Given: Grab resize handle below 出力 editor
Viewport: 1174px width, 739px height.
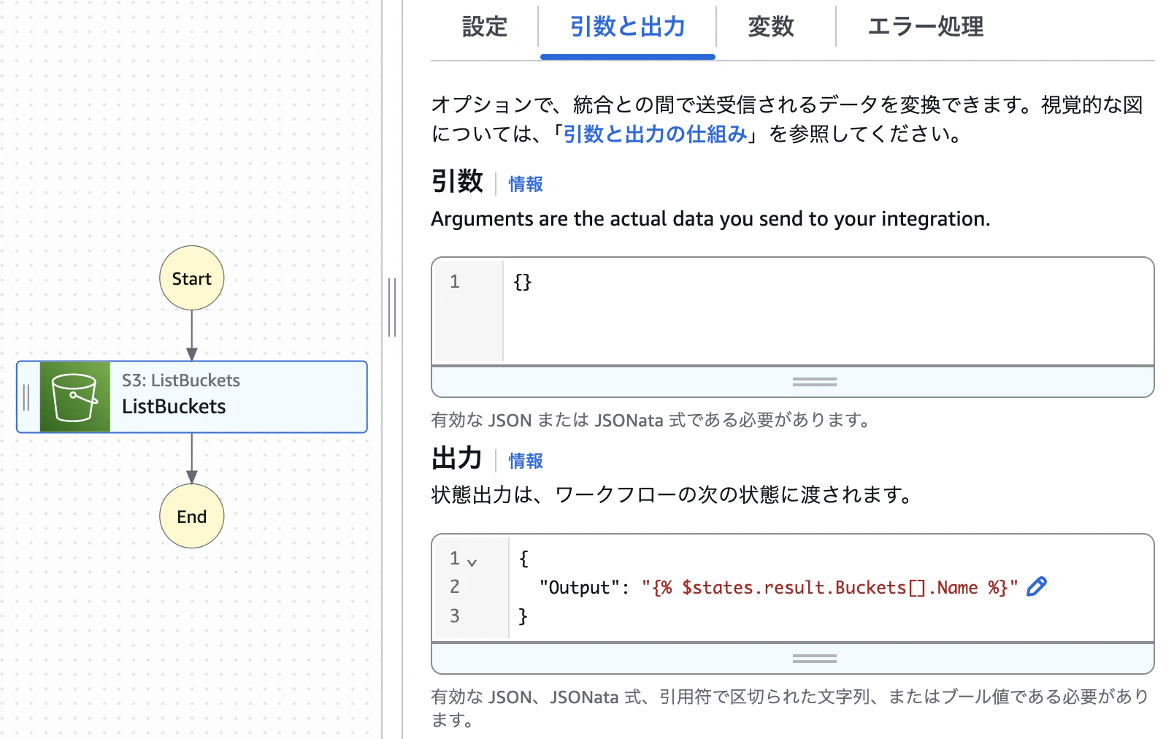Looking at the screenshot, I should 815,659.
